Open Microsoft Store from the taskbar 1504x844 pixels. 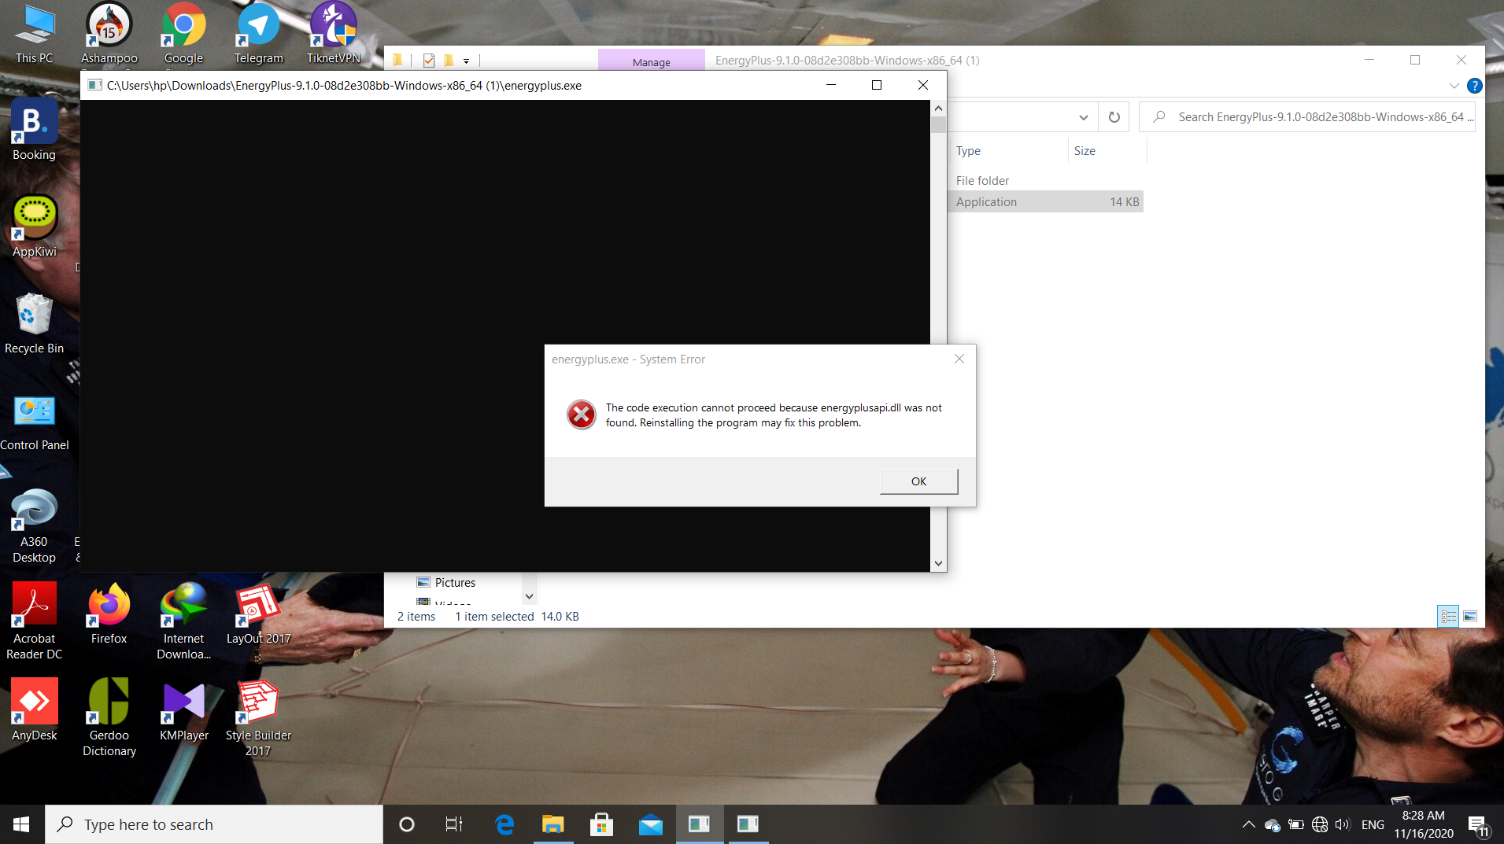click(601, 824)
